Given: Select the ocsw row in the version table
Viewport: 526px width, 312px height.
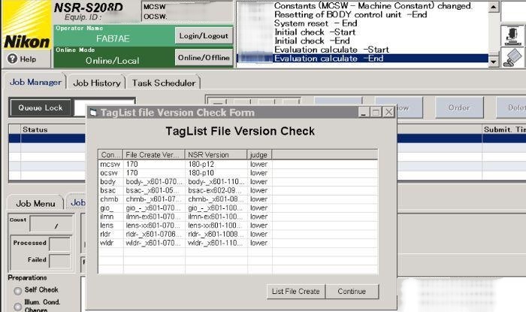Looking at the screenshot, I should tap(238, 173).
